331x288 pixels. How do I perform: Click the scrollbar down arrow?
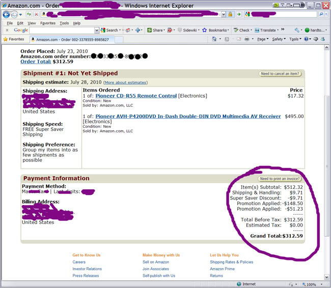(x=326, y=277)
